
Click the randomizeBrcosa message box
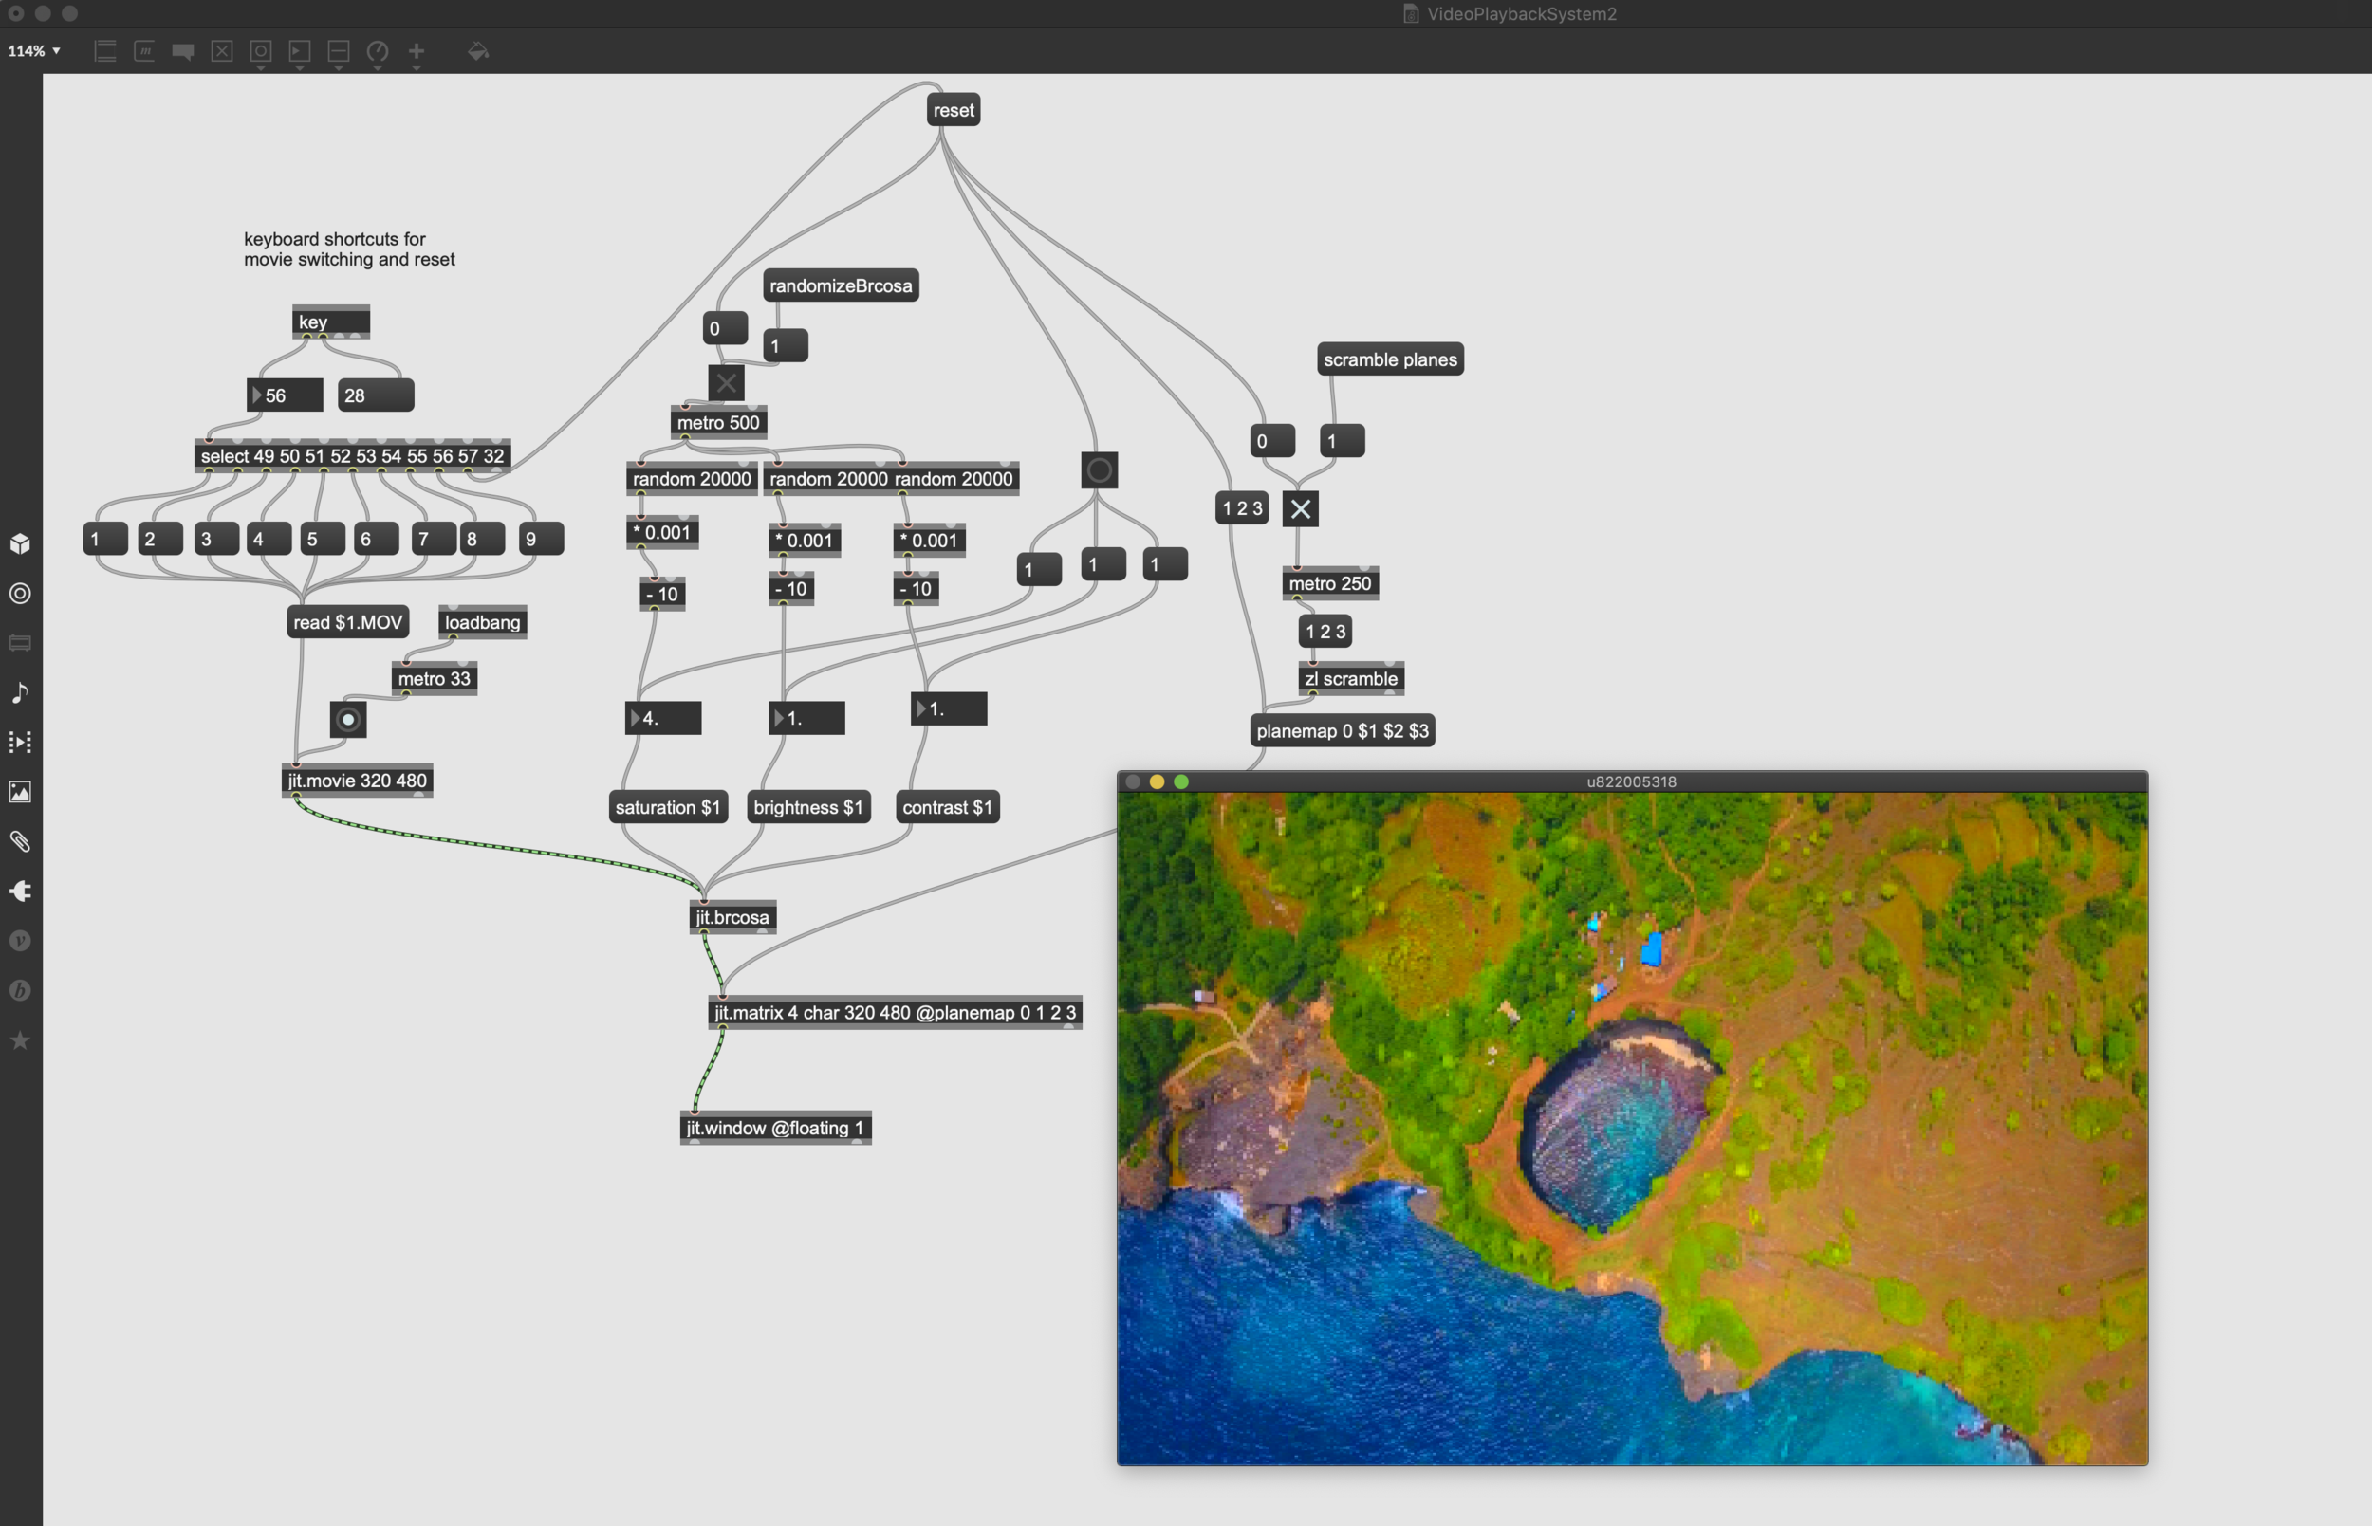pyautogui.click(x=840, y=285)
